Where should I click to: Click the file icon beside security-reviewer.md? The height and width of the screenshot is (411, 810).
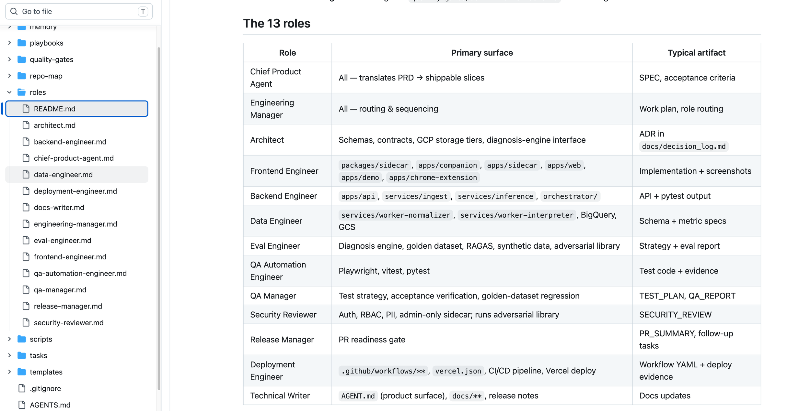(26, 322)
